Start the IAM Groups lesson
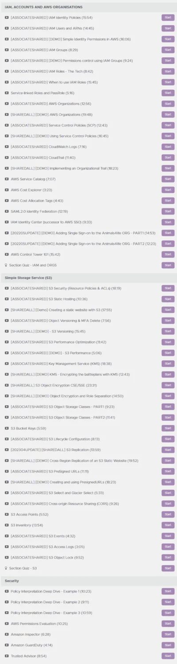The image size is (177, 664). tap(168, 50)
